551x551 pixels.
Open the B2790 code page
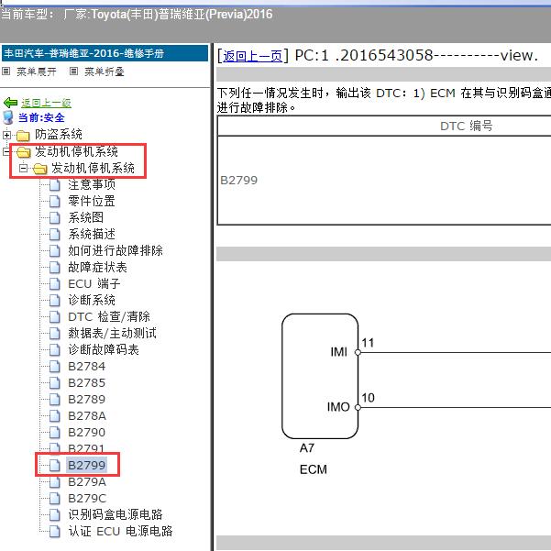[x=87, y=432]
